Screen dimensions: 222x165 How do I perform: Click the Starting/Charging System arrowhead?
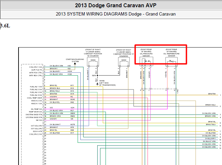(x=75, y=64)
